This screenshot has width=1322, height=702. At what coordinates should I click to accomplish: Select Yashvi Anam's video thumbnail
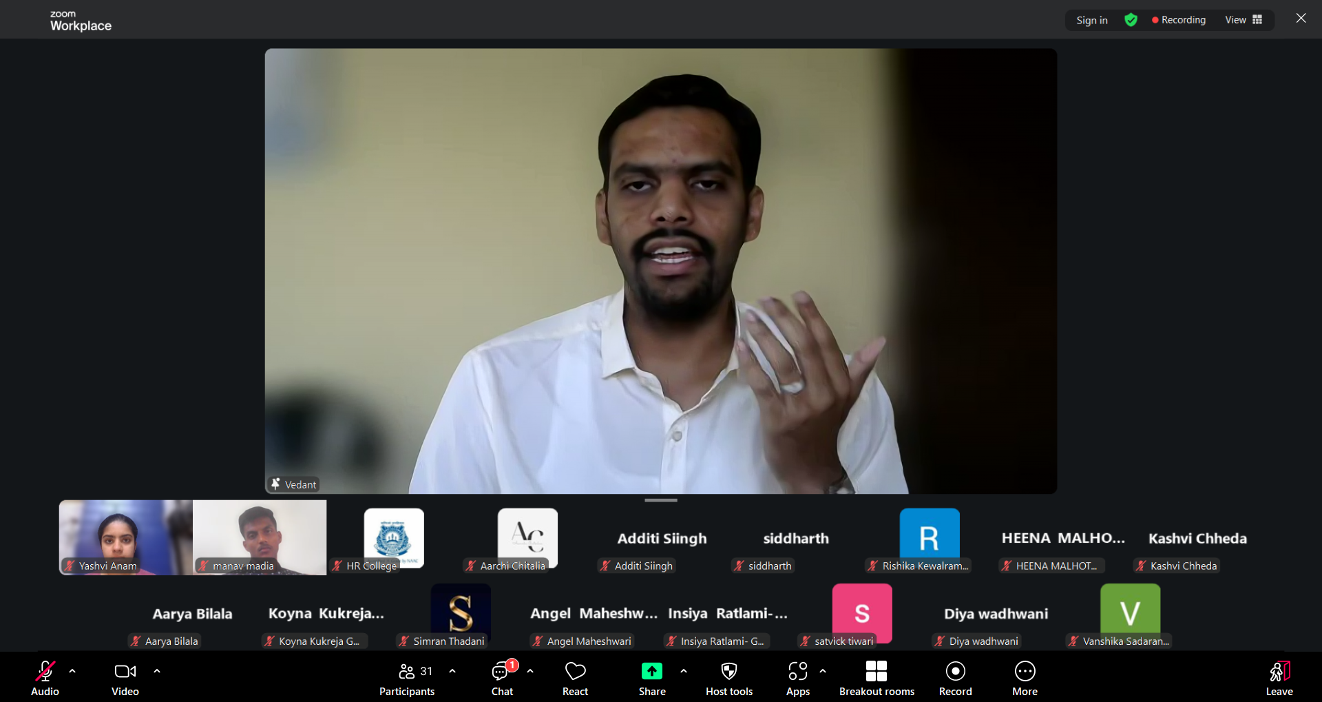pyautogui.click(x=125, y=537)
